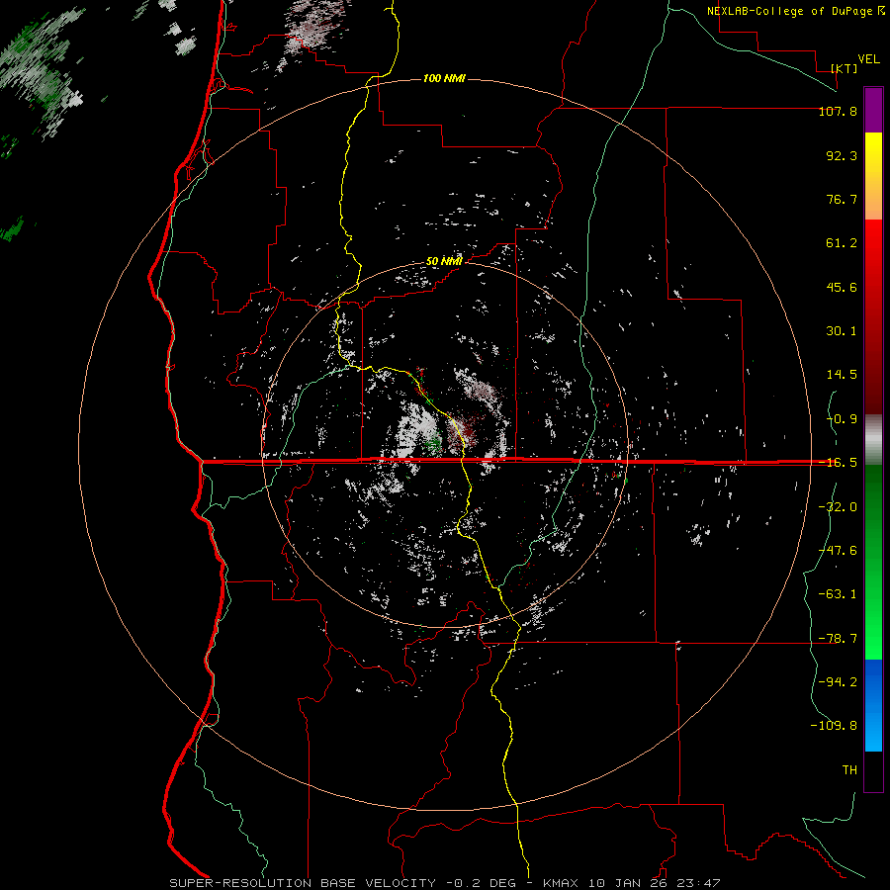Image resolution: width=890 pixels, height=890 pixels.
Task: Click the 61.2 velocity scale value
Action: (x=842, y=243)
